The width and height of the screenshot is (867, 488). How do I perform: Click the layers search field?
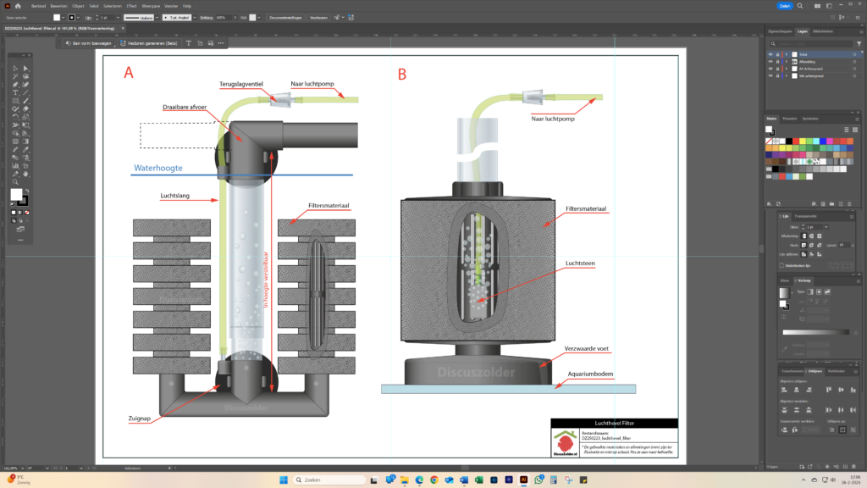(x=812, y=44)
